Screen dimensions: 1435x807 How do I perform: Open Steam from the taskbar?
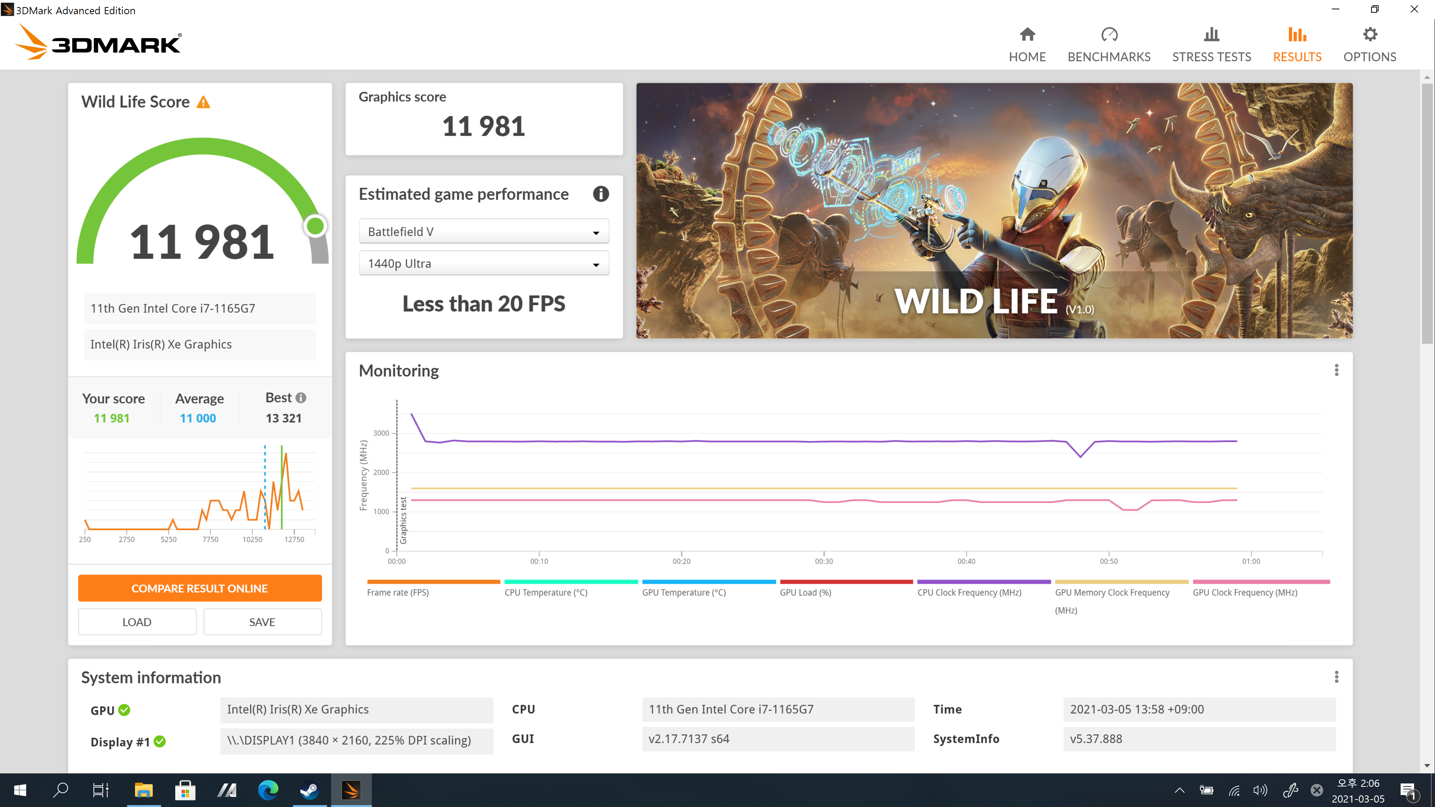pos(309,790)
